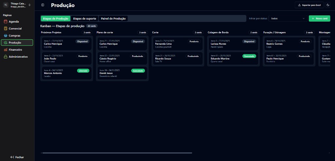Open Ricardo Souza Sala TV card

178,58
